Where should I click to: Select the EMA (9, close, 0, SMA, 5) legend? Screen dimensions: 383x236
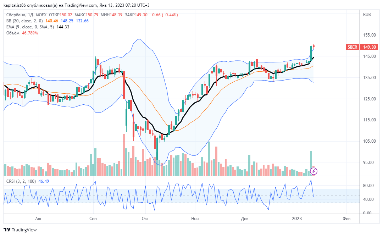pos(30,27)
